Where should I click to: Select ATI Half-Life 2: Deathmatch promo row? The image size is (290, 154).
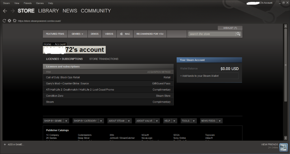pos(108,89)
